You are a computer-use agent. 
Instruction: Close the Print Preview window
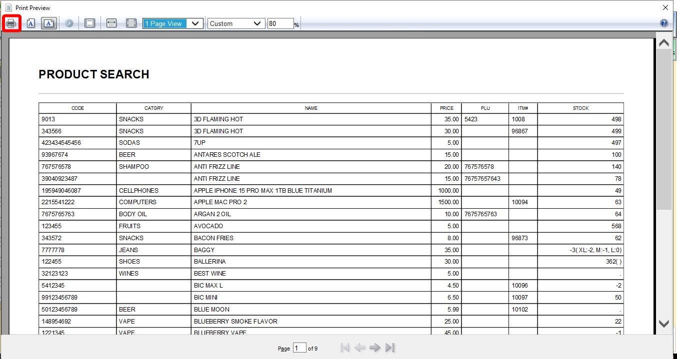[665, 7]
